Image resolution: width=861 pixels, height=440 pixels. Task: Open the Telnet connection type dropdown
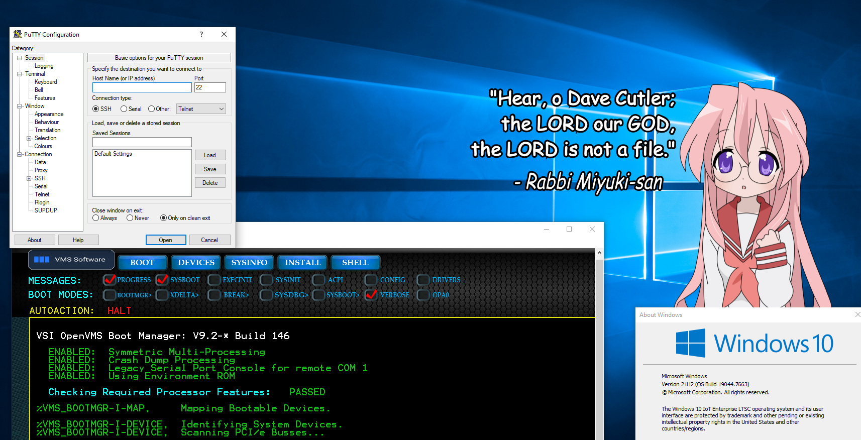pyautogui.click(x=201, y=109)
